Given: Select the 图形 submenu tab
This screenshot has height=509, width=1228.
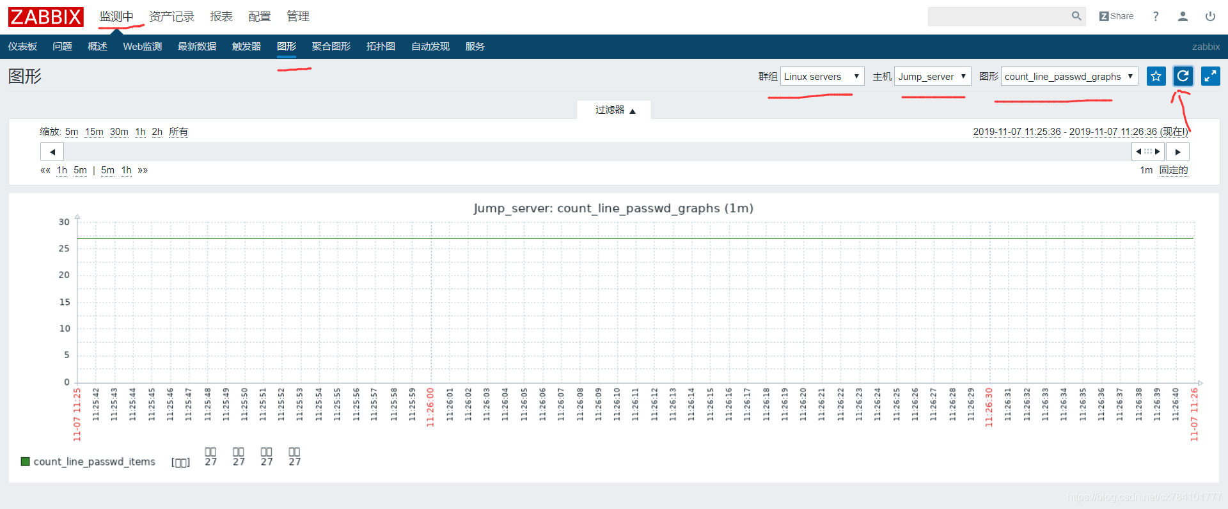Looking at the screenshot, I should [287, 47].
